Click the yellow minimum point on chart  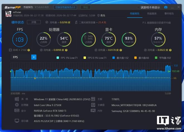tap(35, 78)
